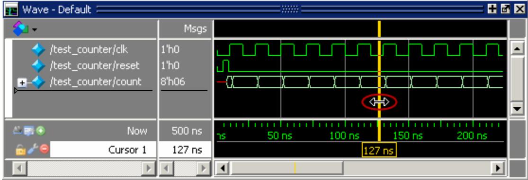Click the Wave window title icon

(x=11, y=9)
